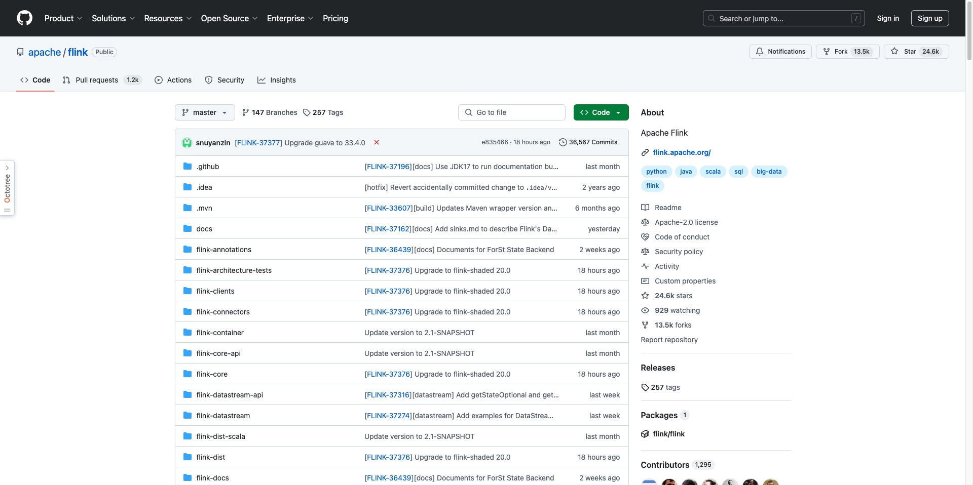Click the stars icon beside 24.6k stars
The image size is (973, 485).
[645, 296]
